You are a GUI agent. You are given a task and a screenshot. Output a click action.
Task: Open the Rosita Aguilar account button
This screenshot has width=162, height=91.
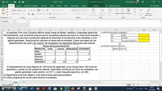pyautogui.click(x=132, y=2)
